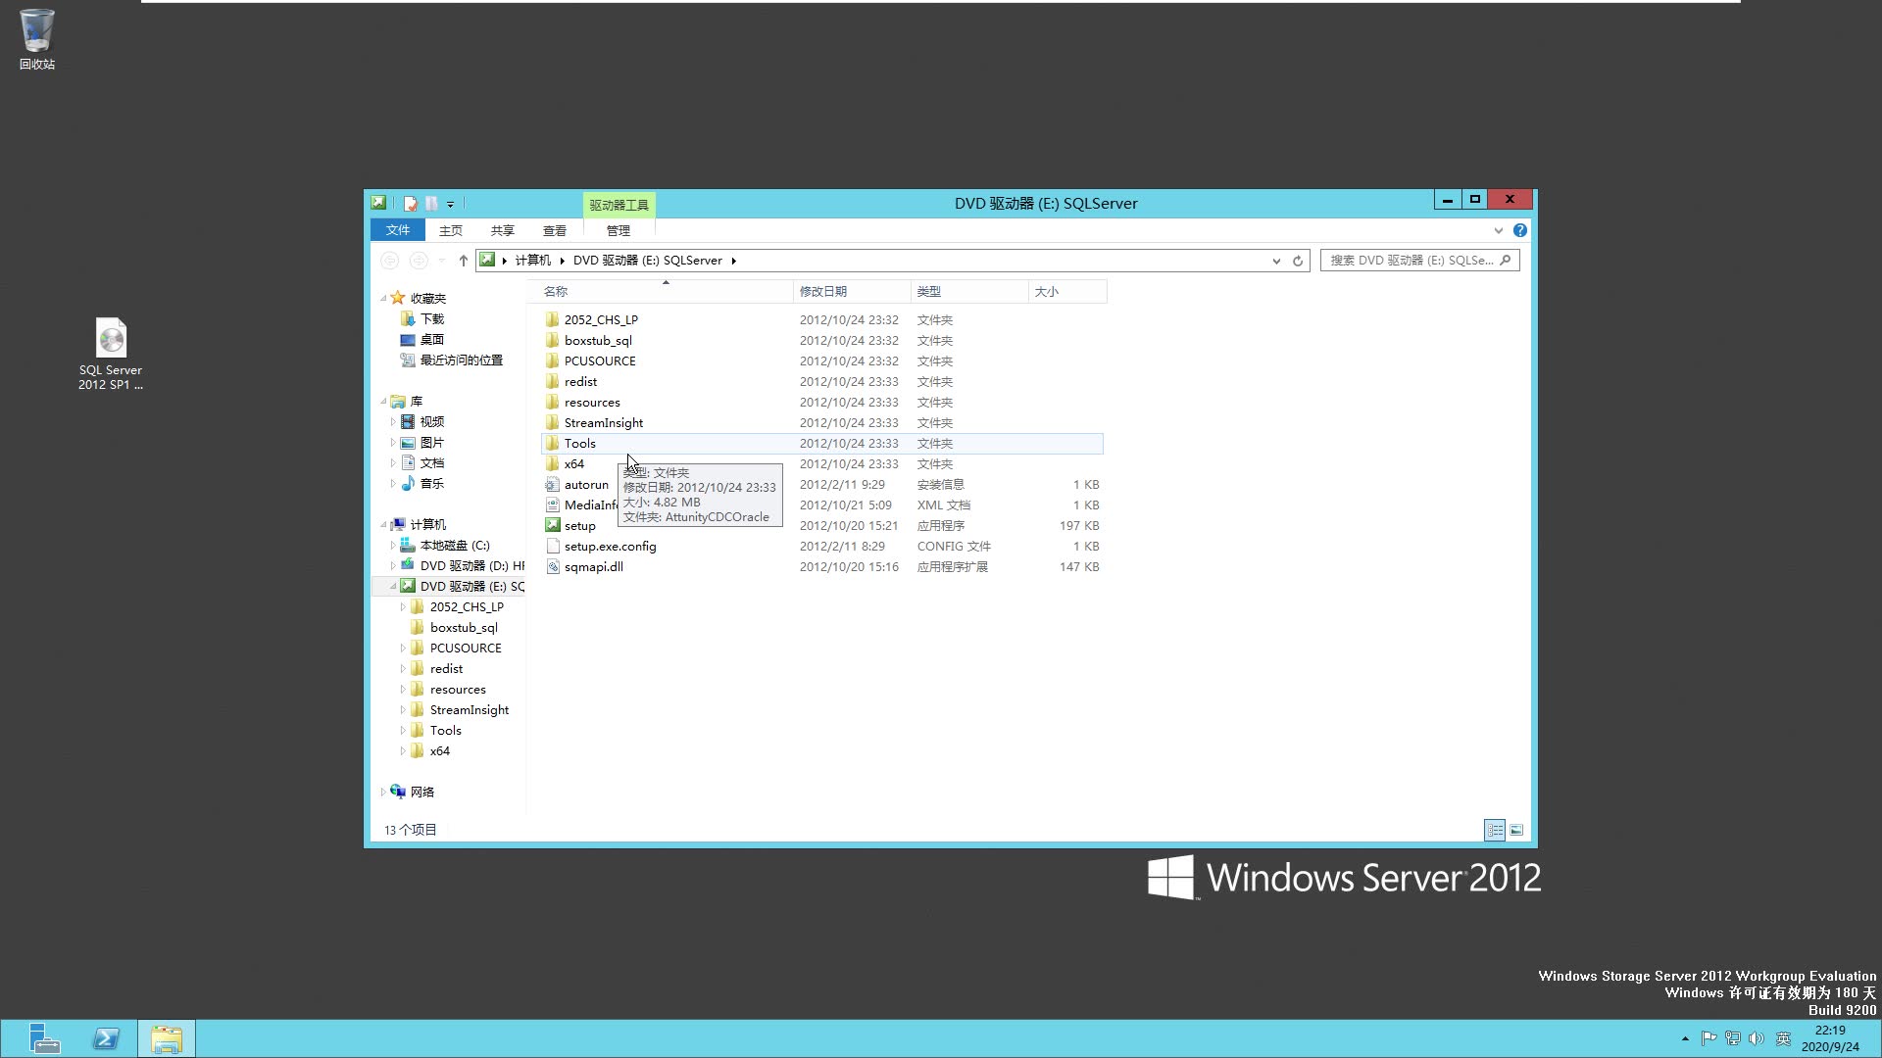Click the navigate up arrow icon

point(463,261)
